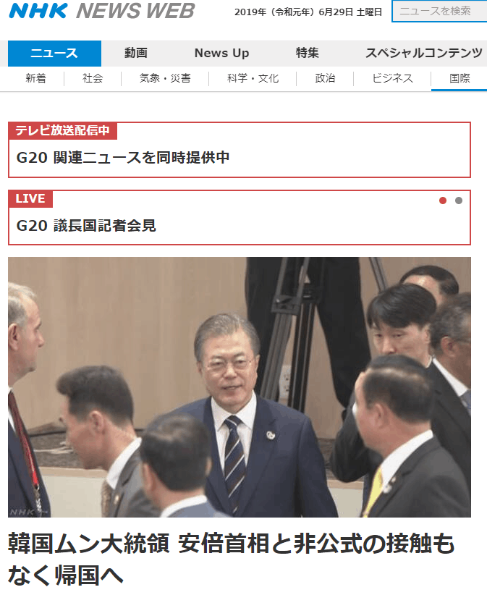Viewport: 487px width, 595px height.
Task: Click the main news photo thumbnail
Action: click(x=240, y=387)
